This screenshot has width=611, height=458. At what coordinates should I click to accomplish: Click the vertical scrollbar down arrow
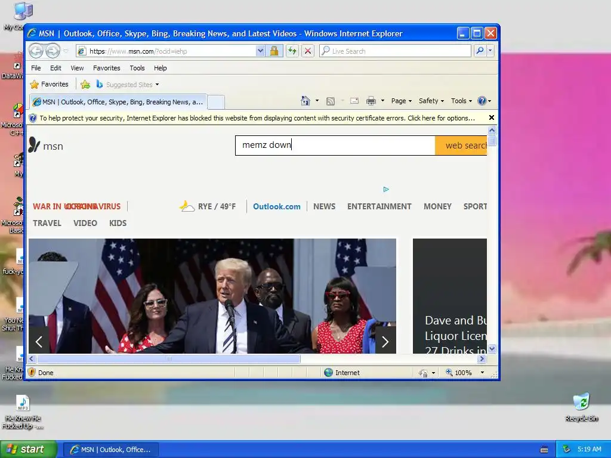tap(492, 348)
